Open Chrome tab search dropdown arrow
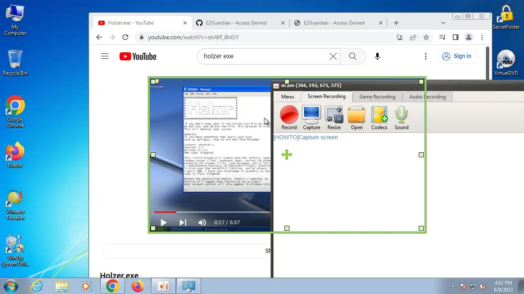 pyautogui.click(x=443, y=23)
